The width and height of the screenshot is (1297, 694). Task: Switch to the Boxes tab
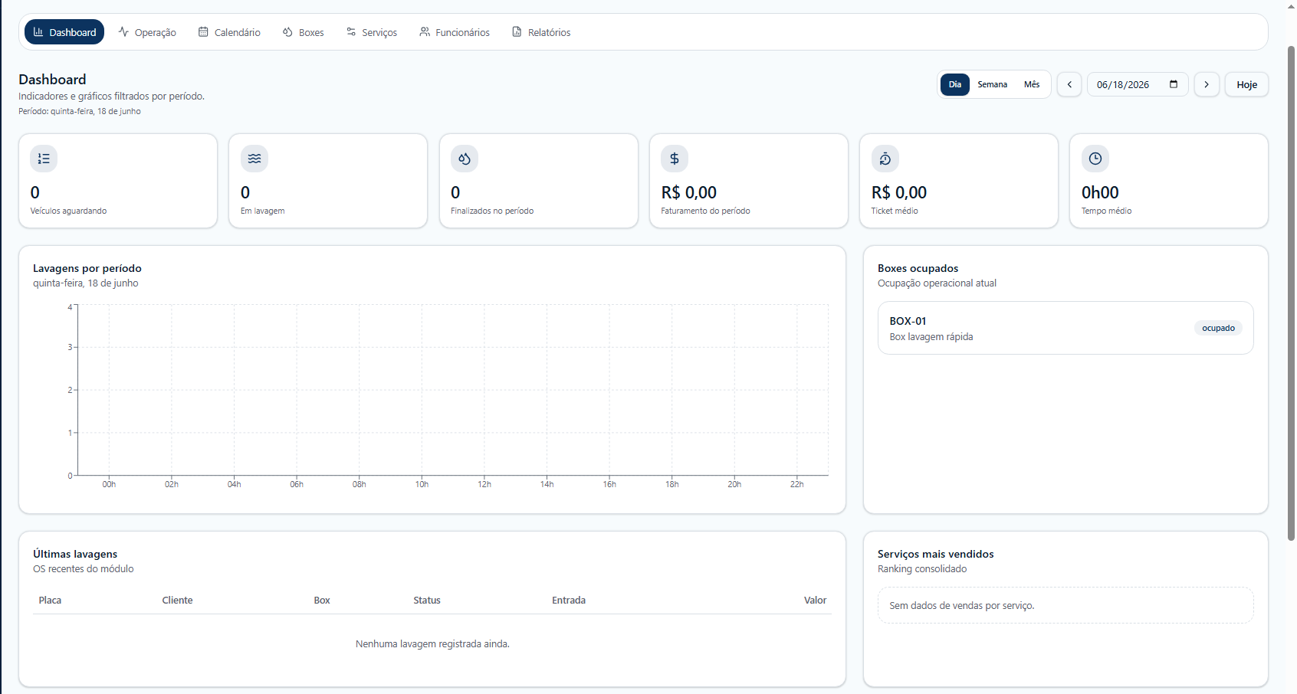(x=304, y=32)
